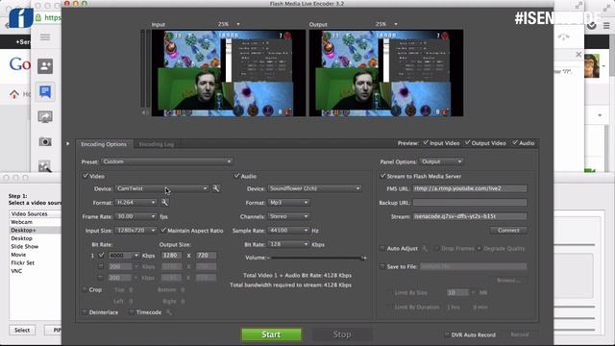Open the chat icon in Hangouts sidebar
The width and height of the screenshot is (615, 346).
pyautogui.click(x=45, y=92)
